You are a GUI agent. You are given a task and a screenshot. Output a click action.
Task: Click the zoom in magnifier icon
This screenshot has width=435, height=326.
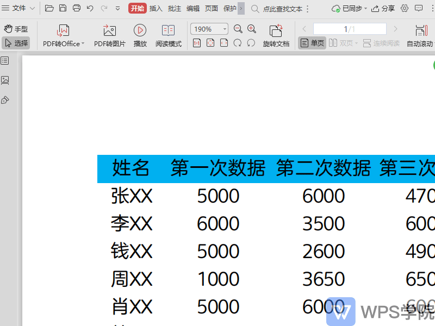coord(252,29)
